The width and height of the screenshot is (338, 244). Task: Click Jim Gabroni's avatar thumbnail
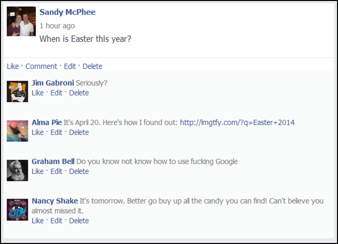17,91
